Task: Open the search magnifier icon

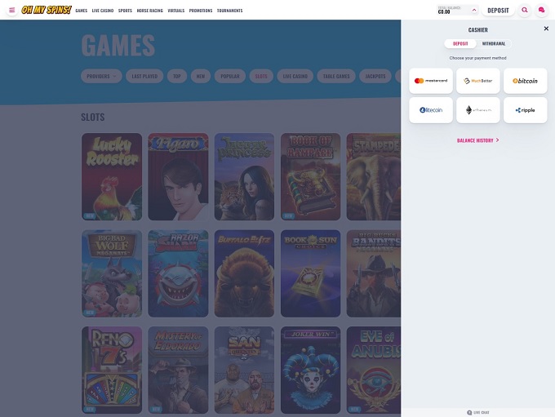Action: tap(524, 11)
